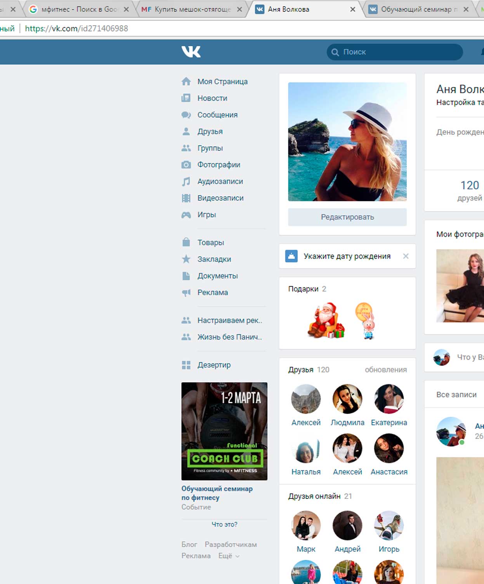Image resolution: width=484 pixels, height=584 pixels.
Task: Click the Новости newspaper icon
Action: pyautogui.click(x=186, y=98)
